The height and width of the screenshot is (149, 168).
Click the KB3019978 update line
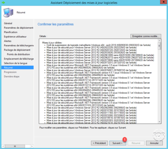tap(92, 118)
